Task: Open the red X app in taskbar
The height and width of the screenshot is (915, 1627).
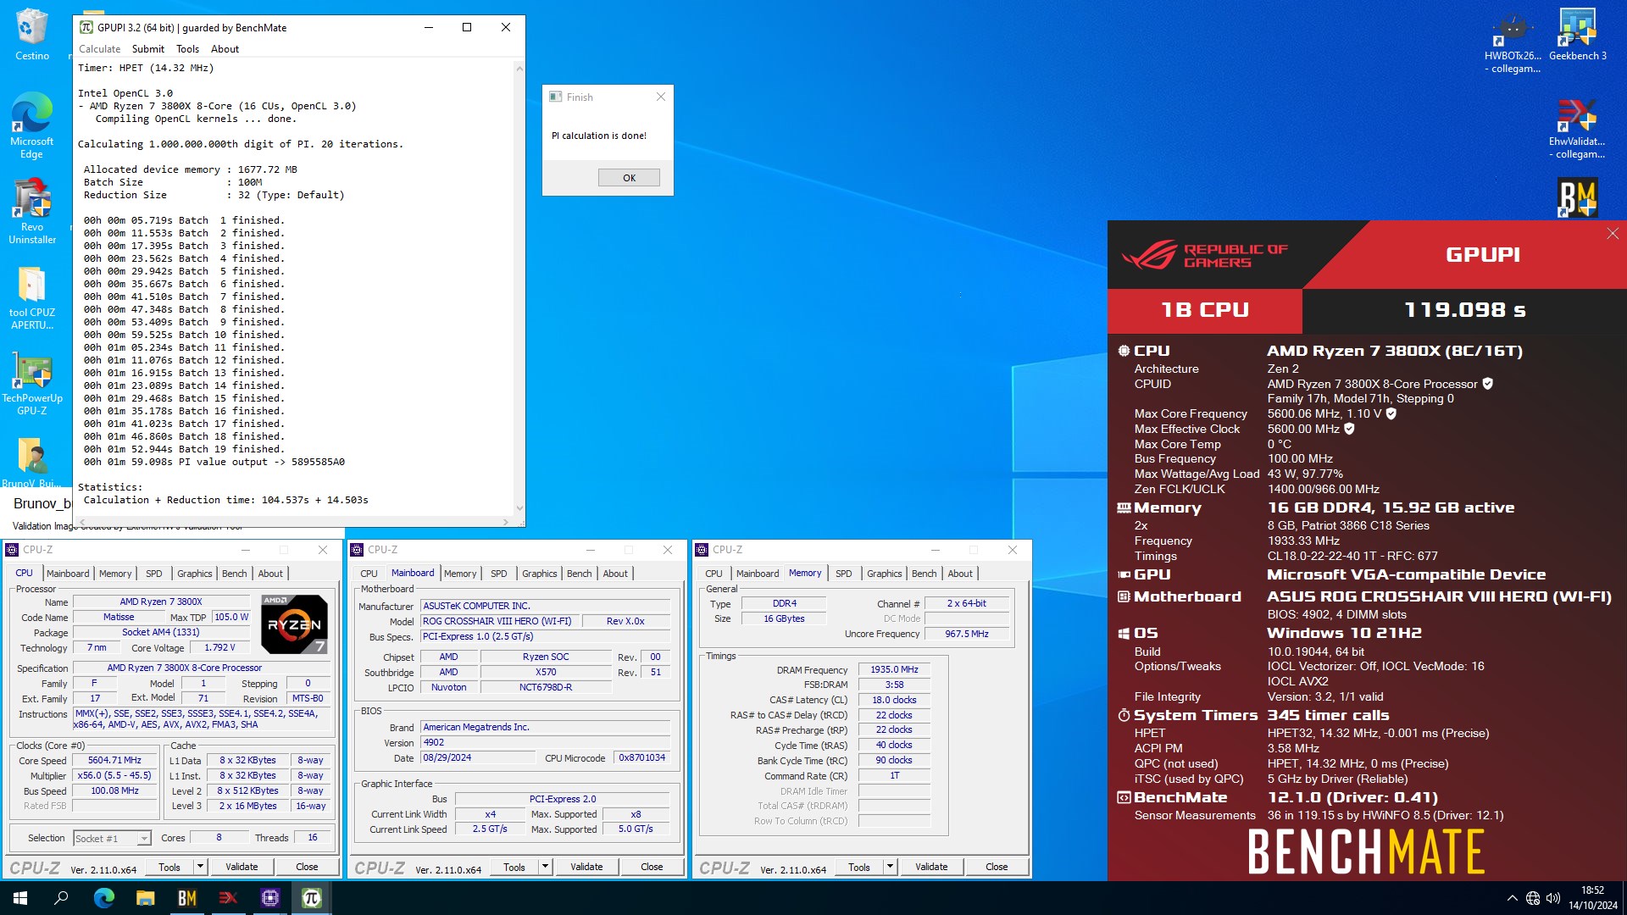Action: pyautogui.click(x=228, y=898)
